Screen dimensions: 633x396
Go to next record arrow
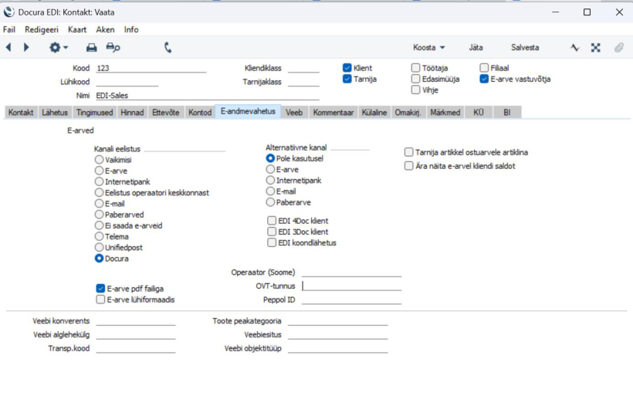click(x=26, y=47)
